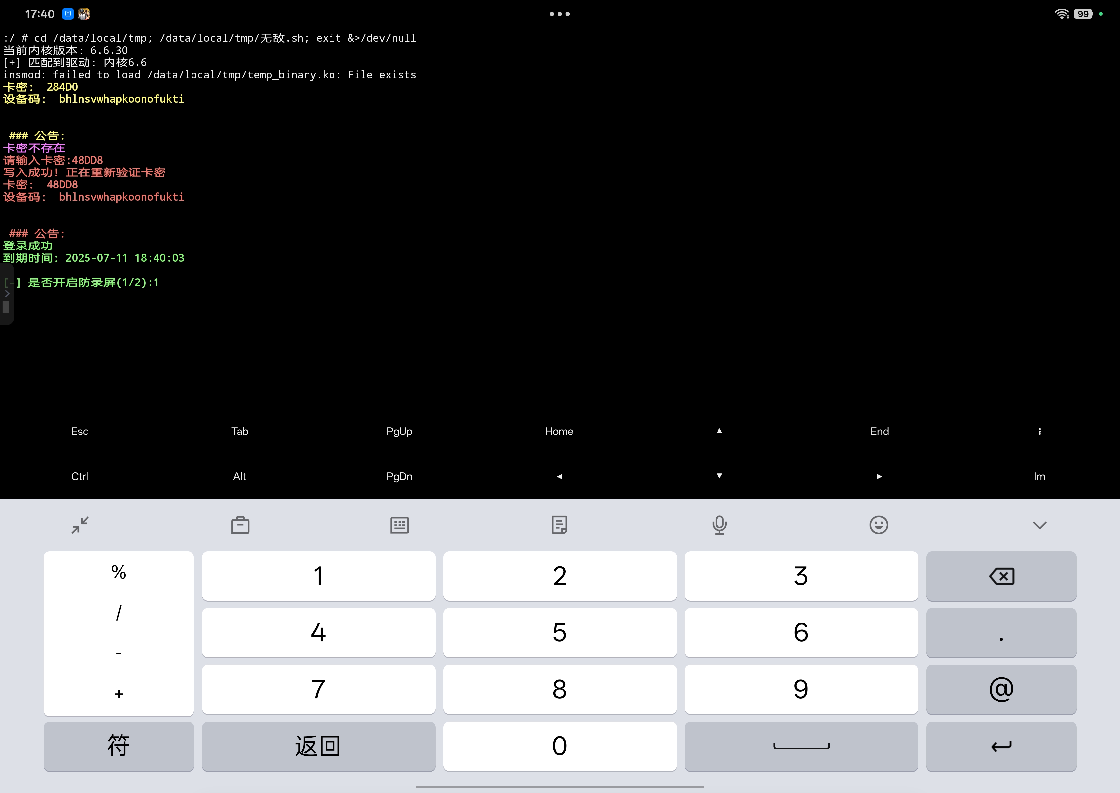Tap the End extra key
The width and height of the screenshot is (1120, 793).
click(879, 431)
